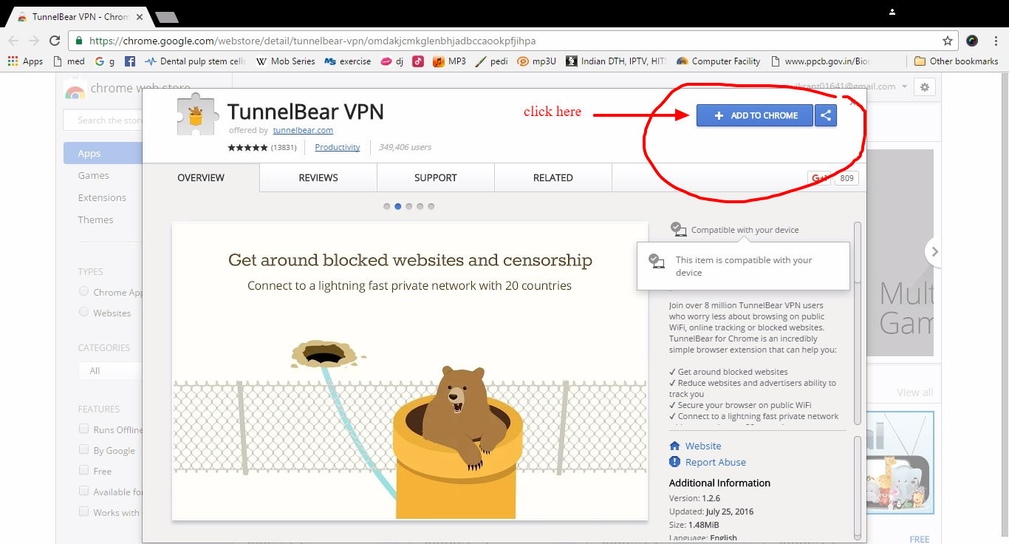Check the By Google feature
This screenshot has height=544, width=1009.
coord(83,450)
